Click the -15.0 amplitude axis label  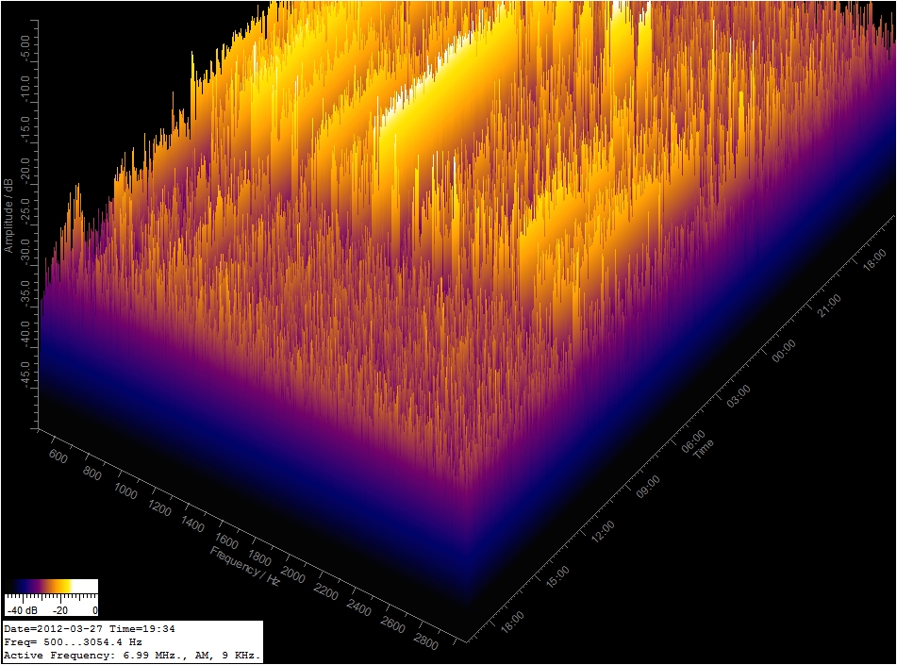pyautogui.click(x=25, y=129)
